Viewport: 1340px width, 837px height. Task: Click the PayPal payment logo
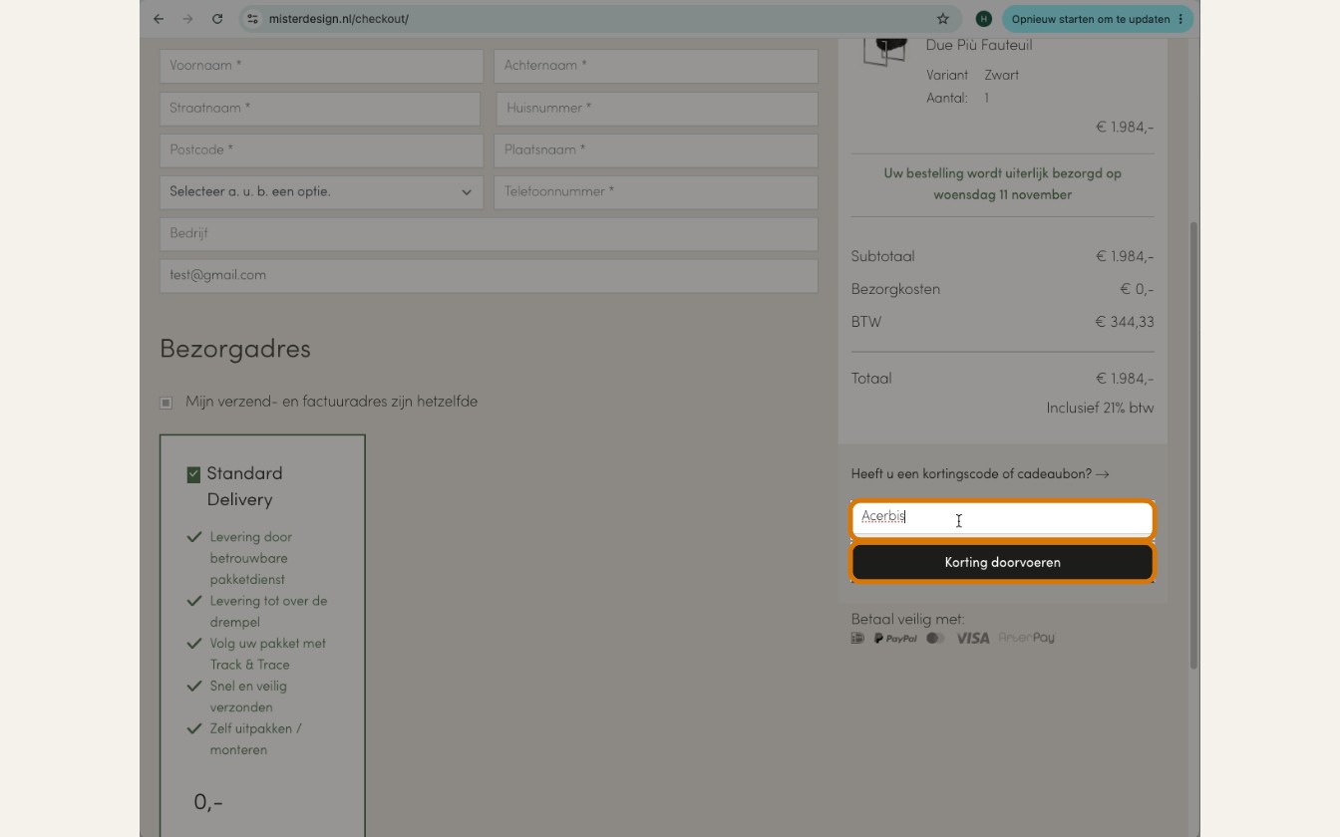click(895, 638)
